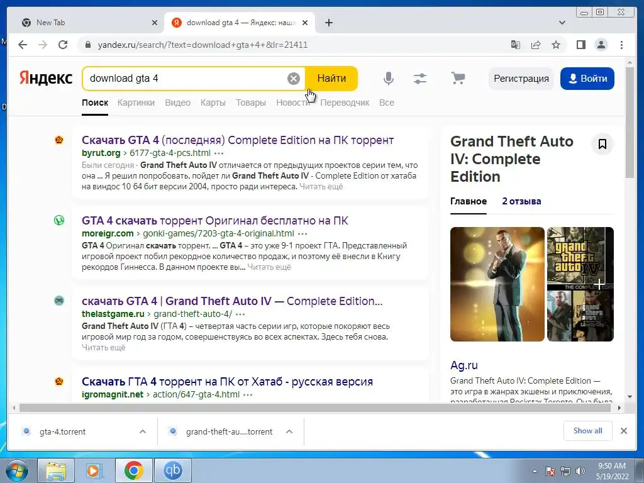This screenshot has width=644, height=483.
Task: Open the Windows Start button
Action: pos(16,470)
